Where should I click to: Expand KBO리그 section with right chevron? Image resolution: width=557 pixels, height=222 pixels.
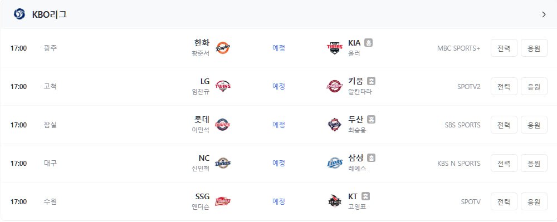click(x=544, y=14)
